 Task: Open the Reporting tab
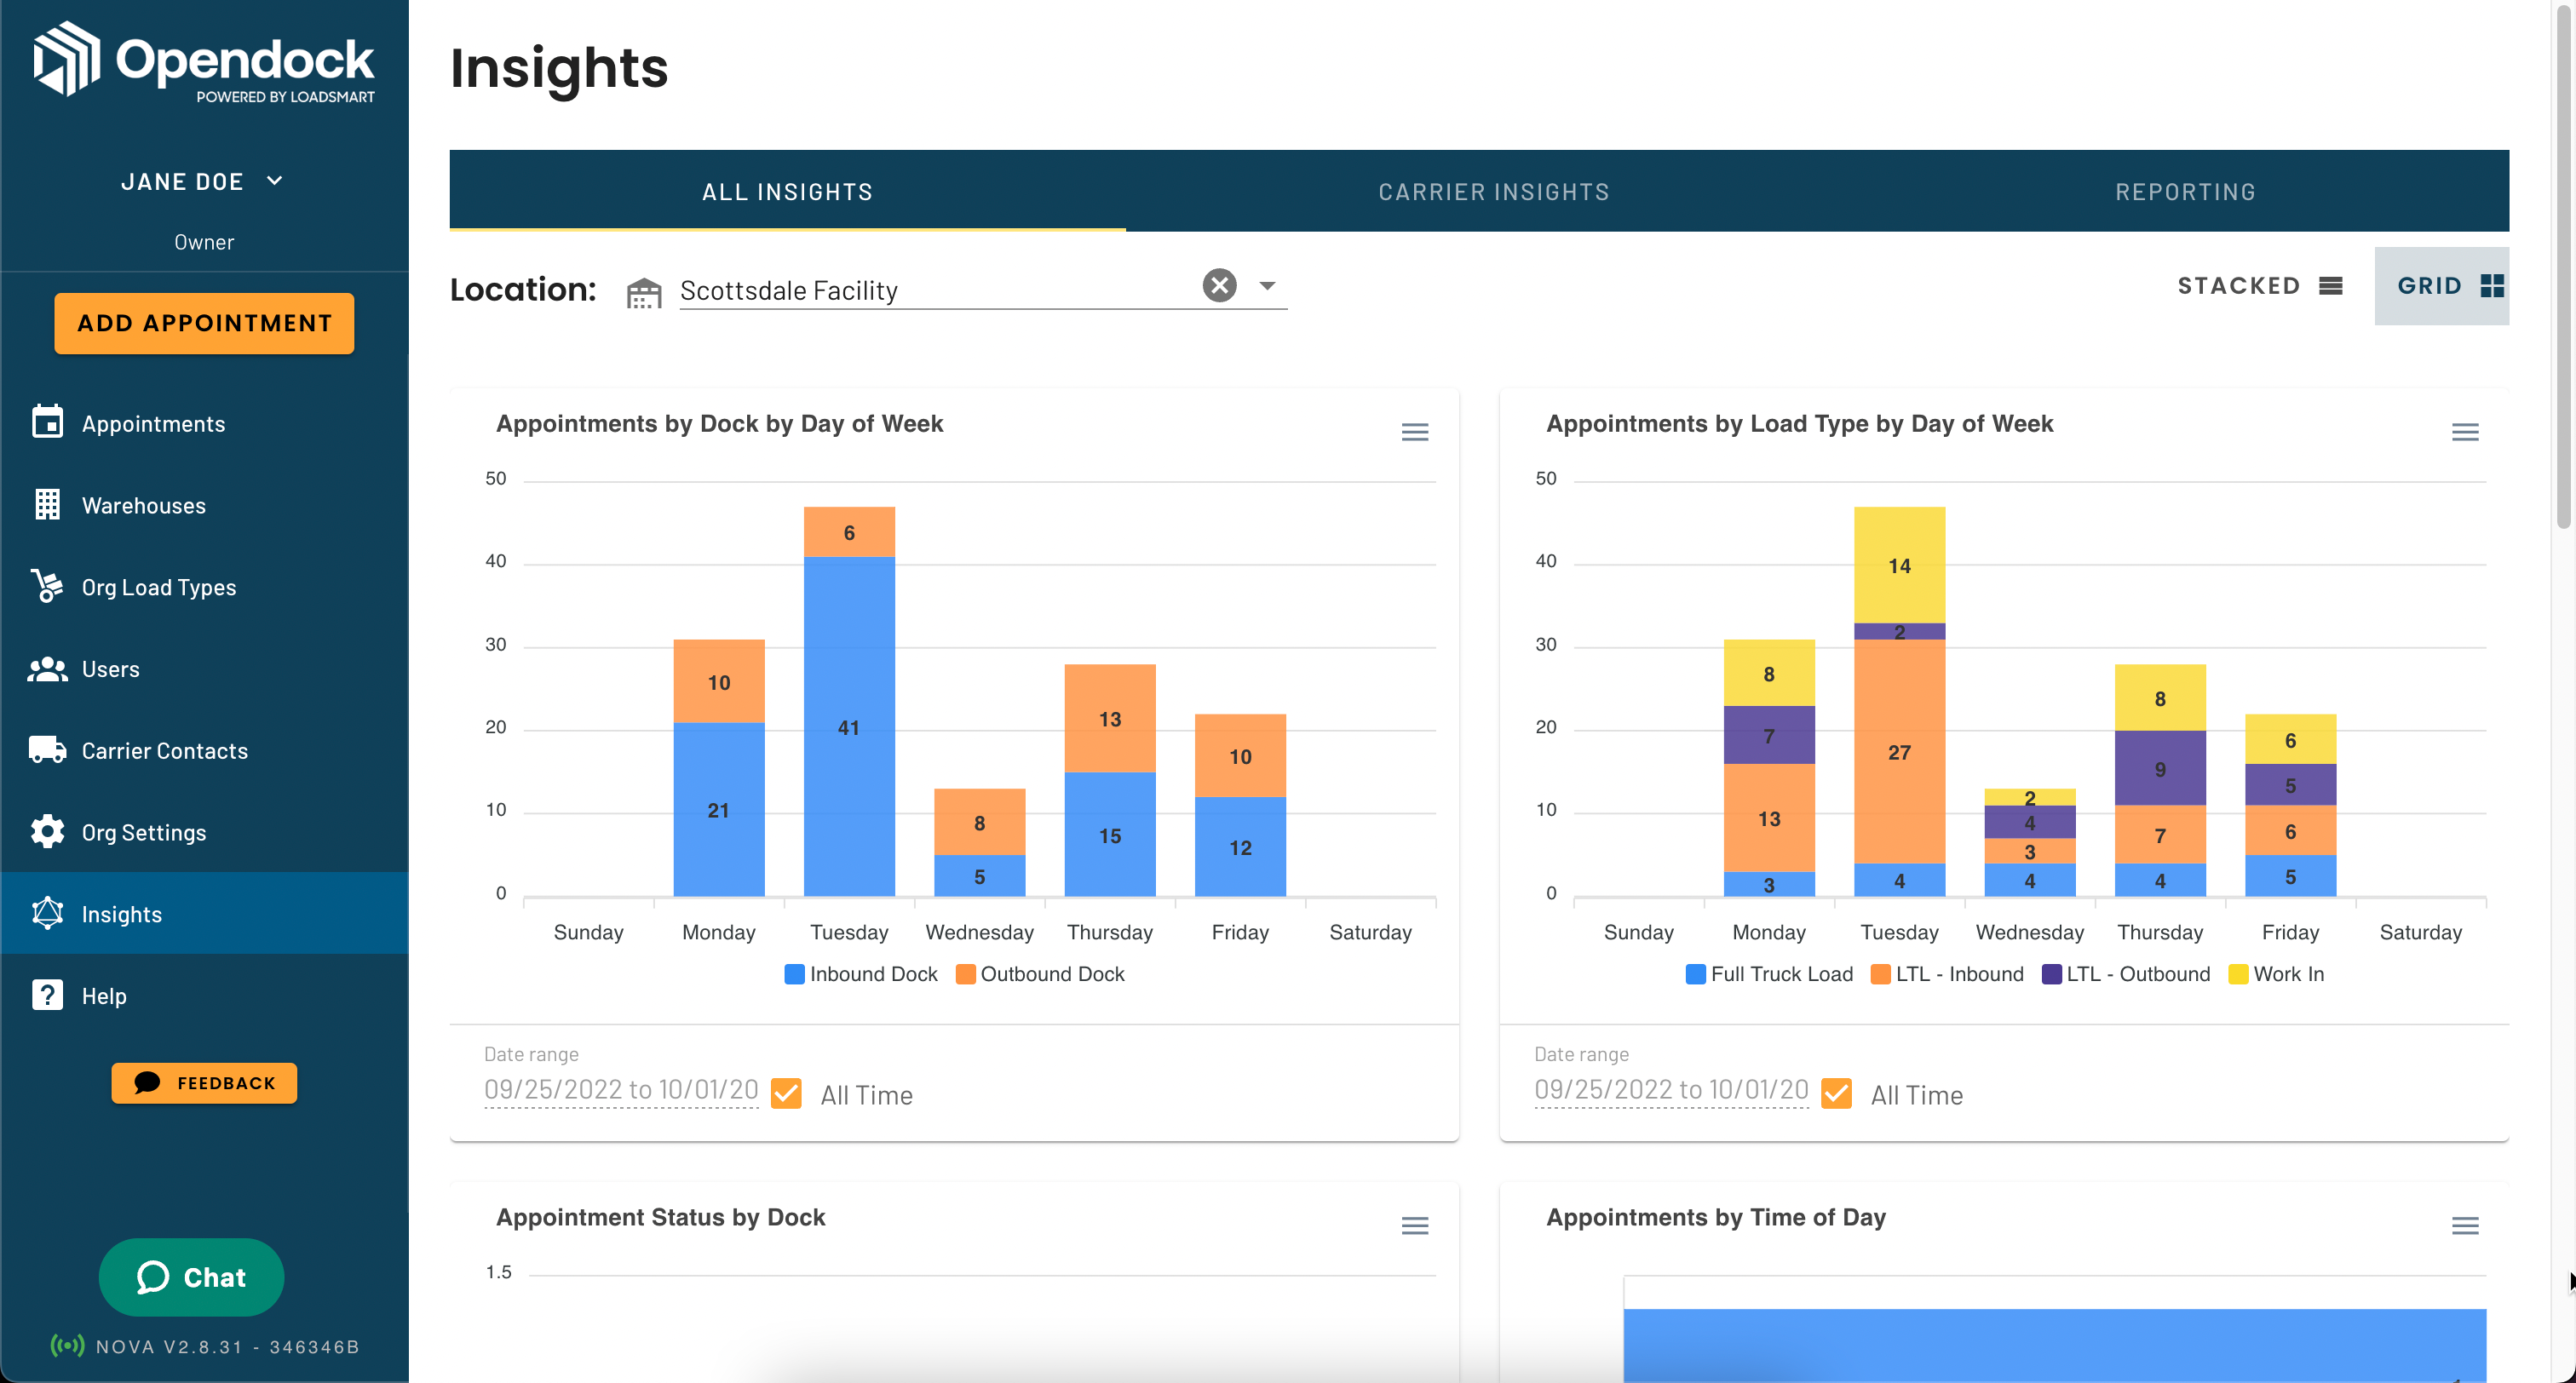(2185, 192)
